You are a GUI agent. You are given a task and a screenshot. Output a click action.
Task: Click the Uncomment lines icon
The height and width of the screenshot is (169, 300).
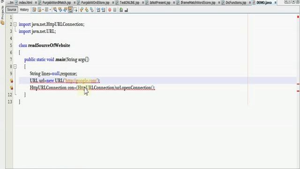pyautogui.click(x=126, y=10)
